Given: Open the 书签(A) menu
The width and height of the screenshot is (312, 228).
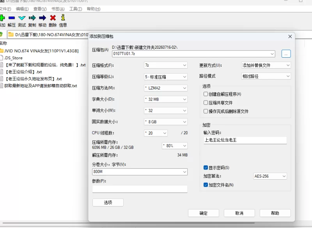Looking at the screenshot, I should (58, 9).
